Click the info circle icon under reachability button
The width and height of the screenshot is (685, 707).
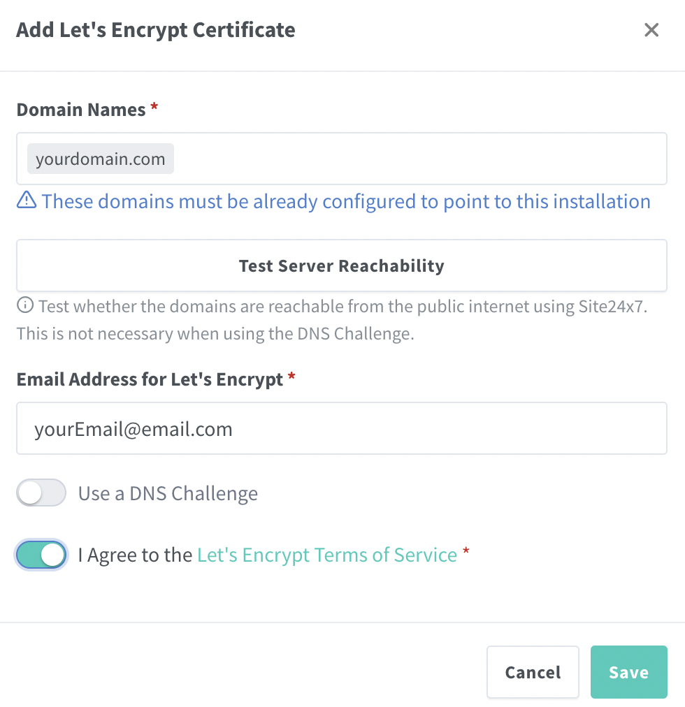click(x=25, y=305)
